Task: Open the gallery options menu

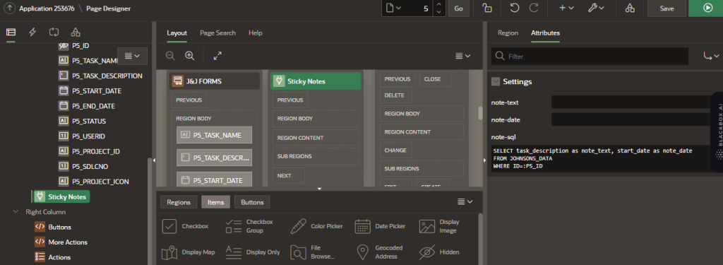Action: pos(465,201)
